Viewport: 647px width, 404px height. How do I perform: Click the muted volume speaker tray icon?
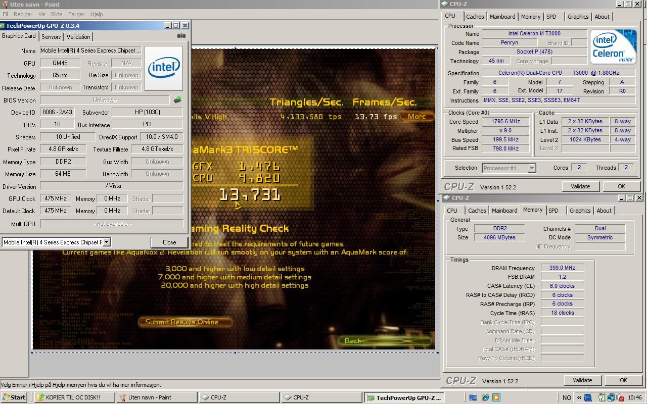point(619,397)
